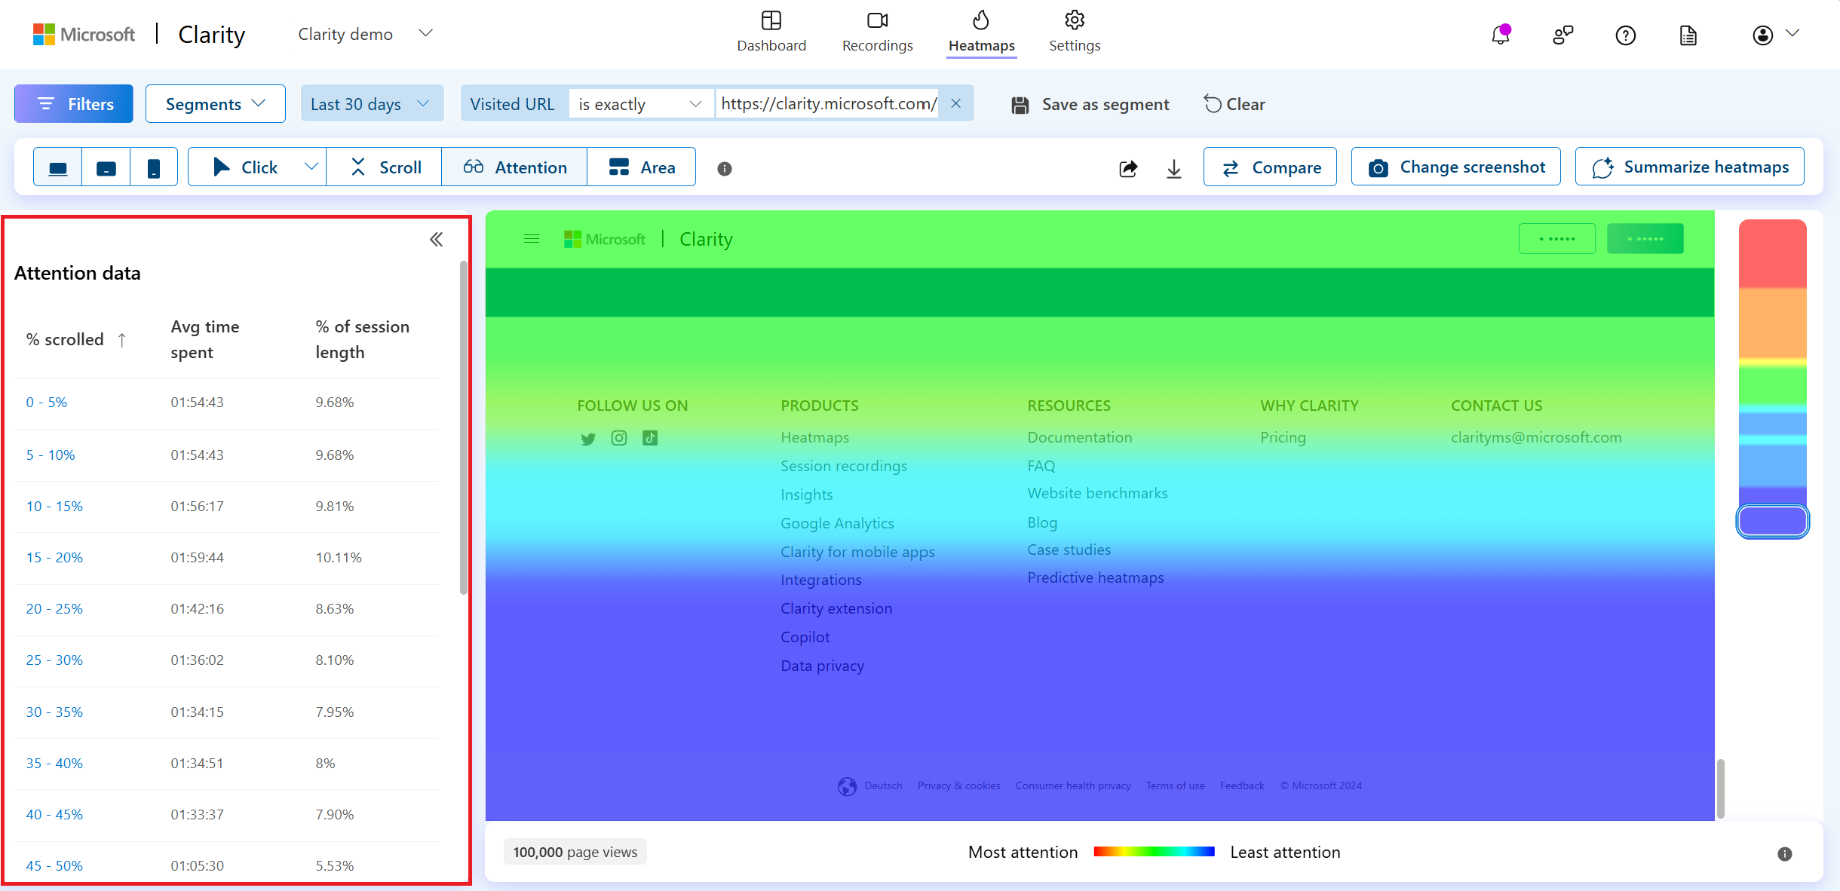Click the red section of the attention minimap
Image resolution: width=1840 pixels, height=891 pixels.
(1772, 255)
